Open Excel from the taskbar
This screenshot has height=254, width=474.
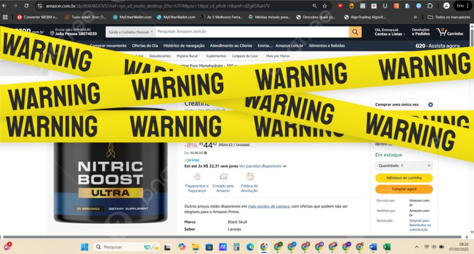(387, 247)
